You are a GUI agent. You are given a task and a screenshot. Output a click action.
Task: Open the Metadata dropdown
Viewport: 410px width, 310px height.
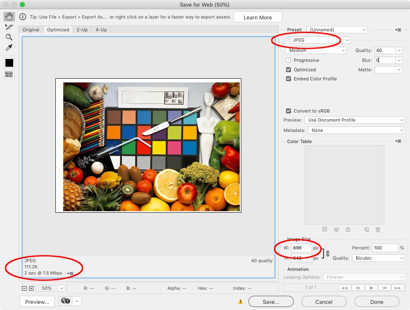point(356,130)
